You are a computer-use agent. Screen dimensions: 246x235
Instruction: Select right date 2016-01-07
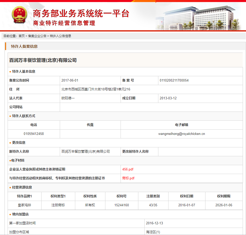187,205
